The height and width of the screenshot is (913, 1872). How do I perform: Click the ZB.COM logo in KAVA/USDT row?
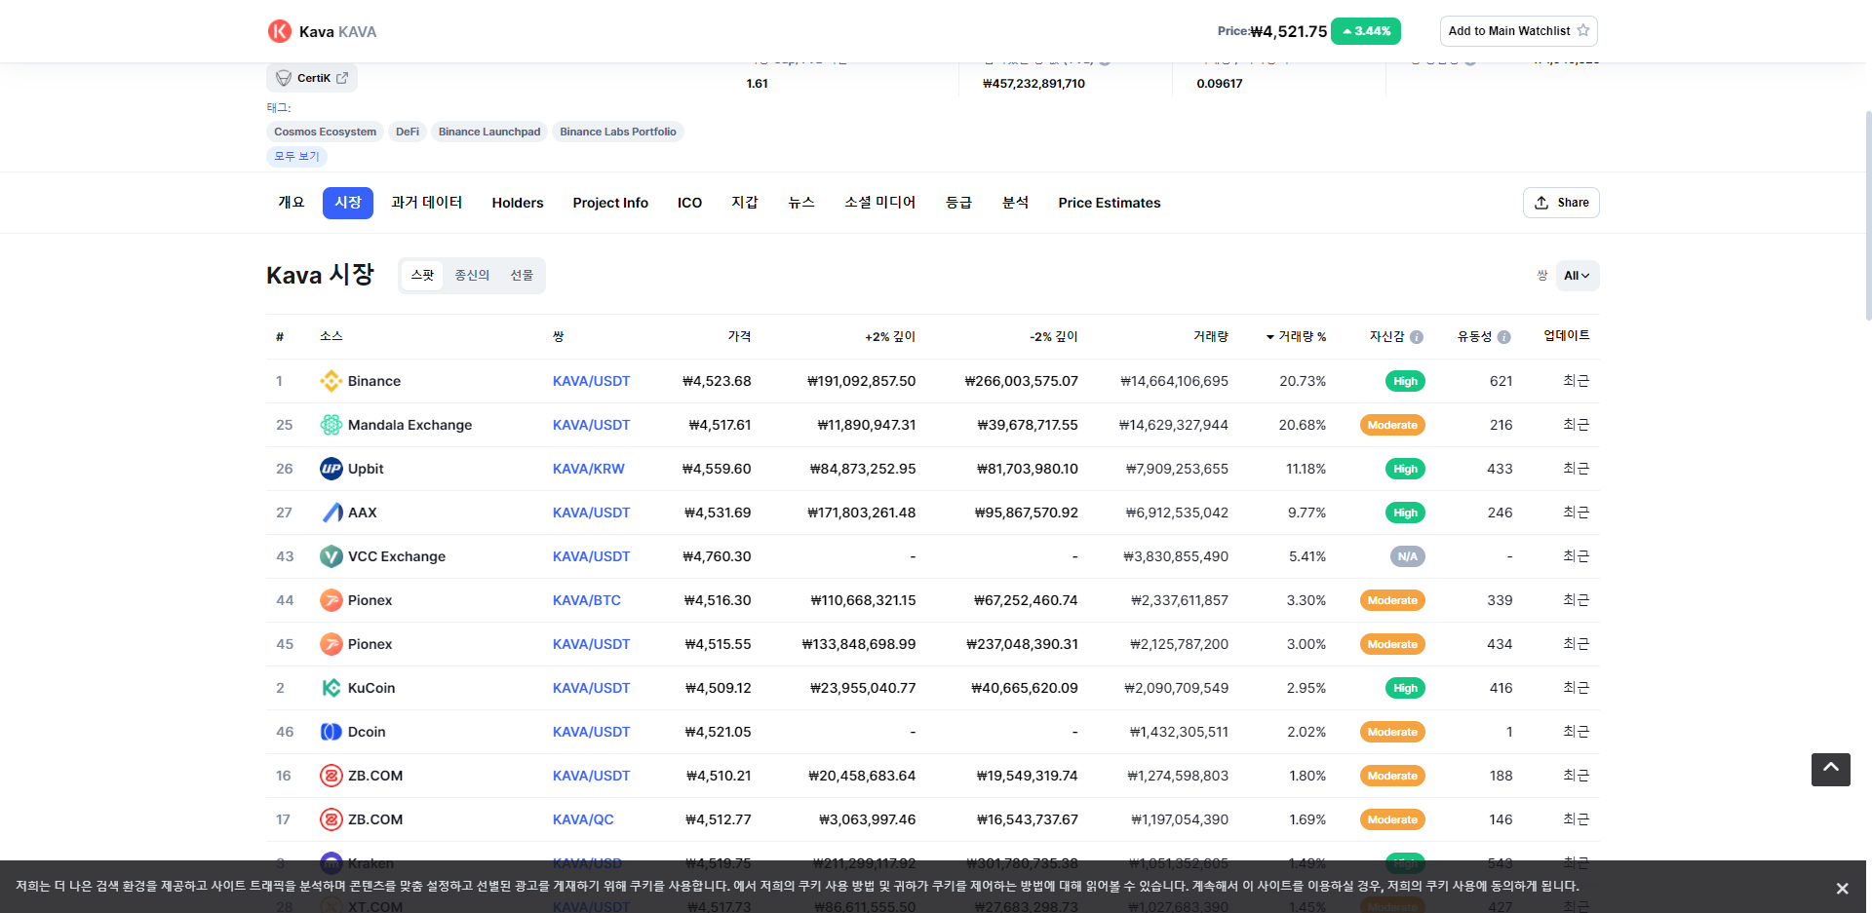[331, 776]
